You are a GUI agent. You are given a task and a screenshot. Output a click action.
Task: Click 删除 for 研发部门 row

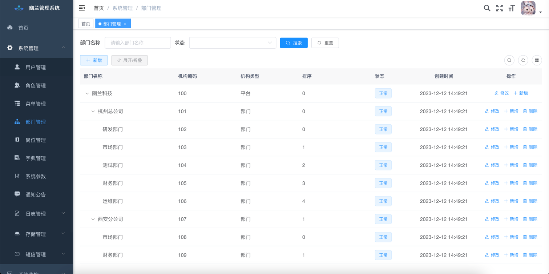coord(530,129)
